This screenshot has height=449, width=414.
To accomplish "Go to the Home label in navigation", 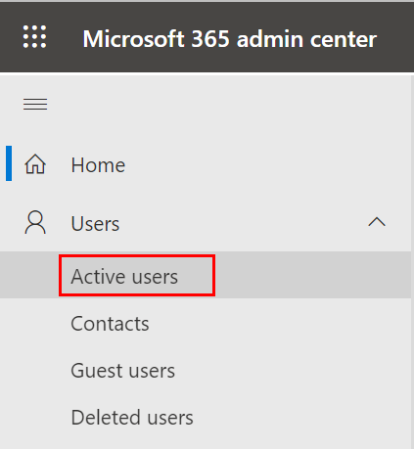I will (x=98, y=165).
